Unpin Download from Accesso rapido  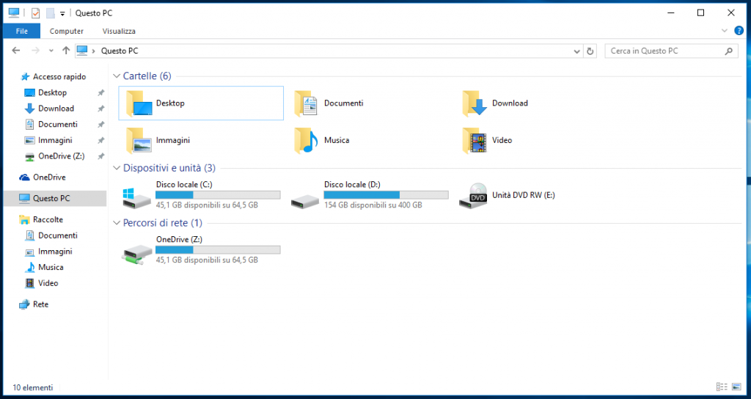pyautogui.click(x=100, y=109)
